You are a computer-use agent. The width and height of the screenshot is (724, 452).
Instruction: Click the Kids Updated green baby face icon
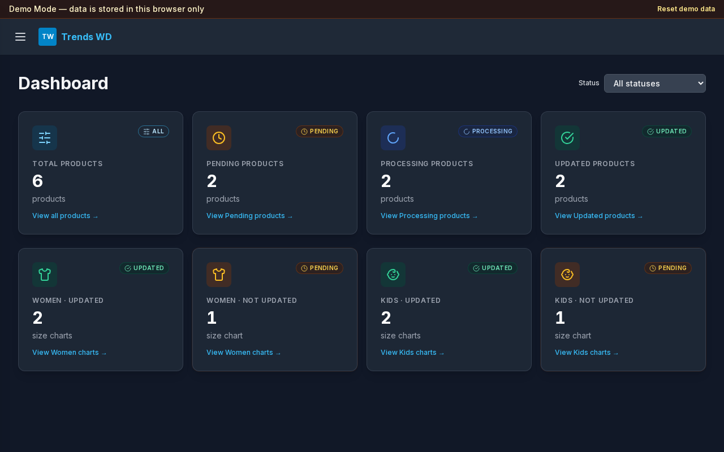pos(393,275)
